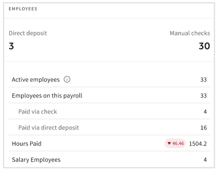Click the Active employees row label

(x=36, y=80)
